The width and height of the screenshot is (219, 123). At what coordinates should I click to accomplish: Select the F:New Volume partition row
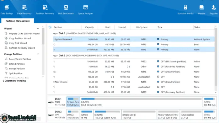point(134,82)
